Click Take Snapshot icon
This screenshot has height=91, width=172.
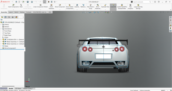pyautogui.click(x=130, y=5)
